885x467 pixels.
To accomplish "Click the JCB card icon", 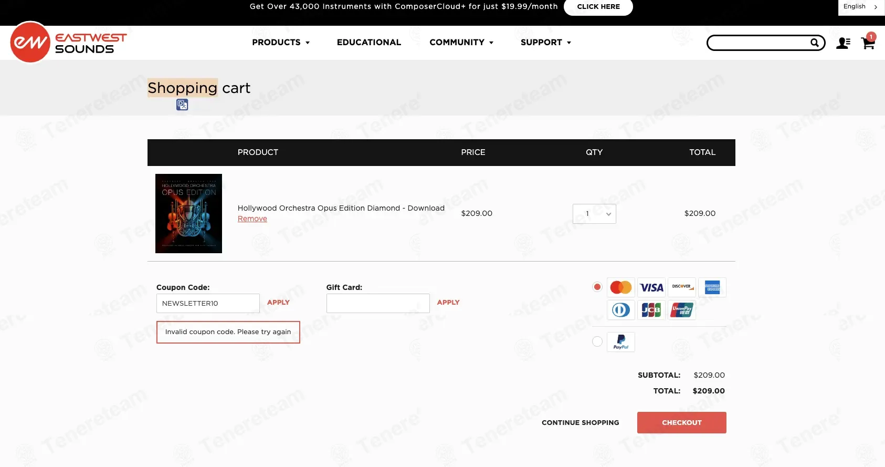I will pyautogui.click(x=651, y=310).
